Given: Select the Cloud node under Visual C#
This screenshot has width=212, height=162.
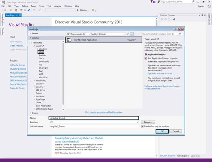Looking at the screenshot, I should (41, 58).
